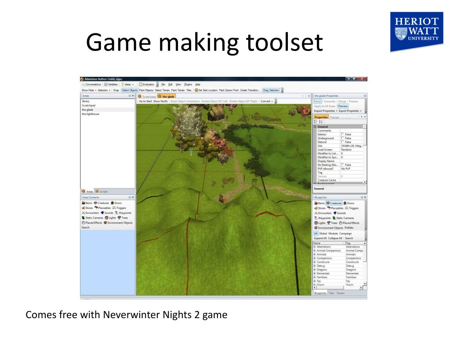Click Paint Terrain in the toolbar
This screenshot has height=337, width=450.
click(178, 90)
